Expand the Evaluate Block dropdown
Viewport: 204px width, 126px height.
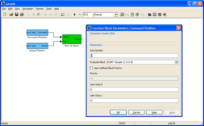pyautogui.click(x=176, y=62)
